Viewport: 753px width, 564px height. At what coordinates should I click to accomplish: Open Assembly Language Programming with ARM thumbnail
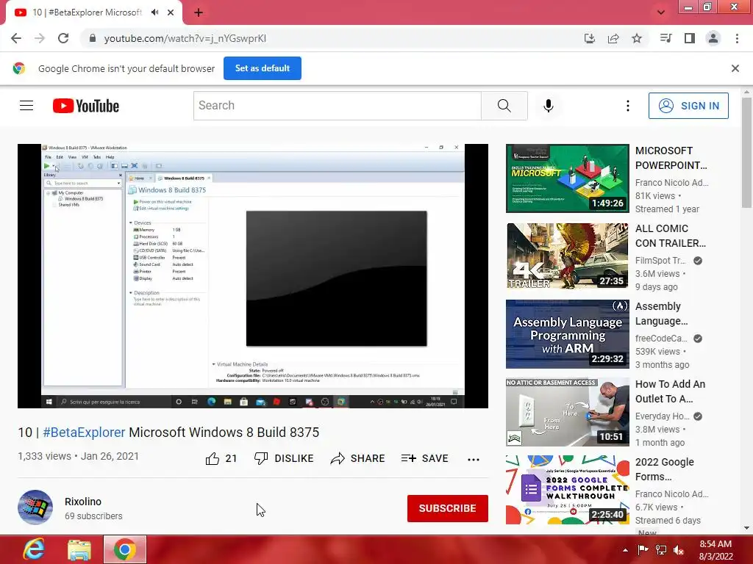click(568, 334)
